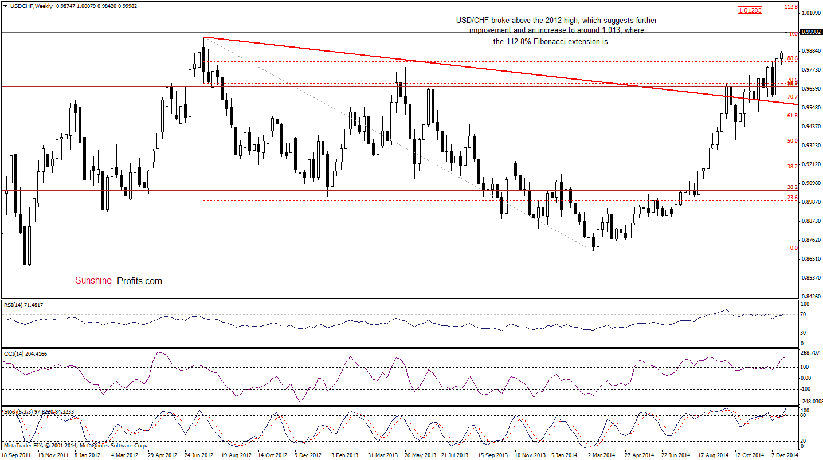Select the 0.97730 price axis value
This screenshot has height=460, width=823.
coord(811,70)
